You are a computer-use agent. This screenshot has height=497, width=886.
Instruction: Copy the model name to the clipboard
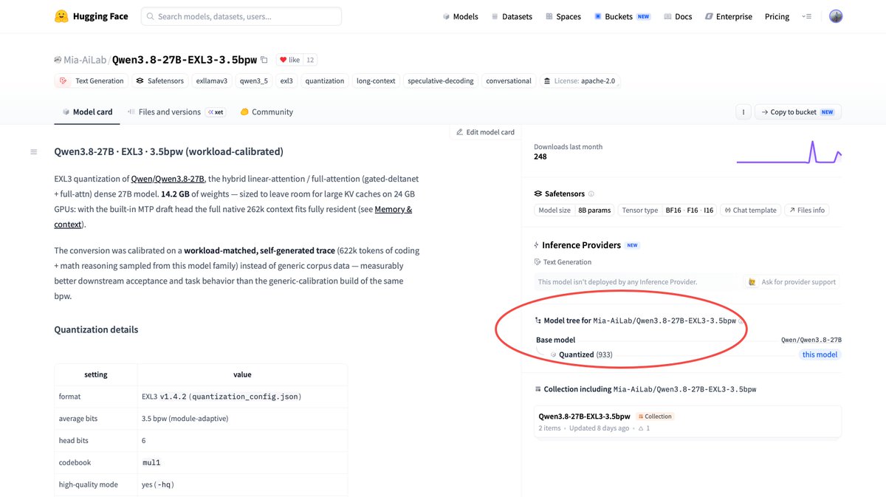click(x=264, y=60)
